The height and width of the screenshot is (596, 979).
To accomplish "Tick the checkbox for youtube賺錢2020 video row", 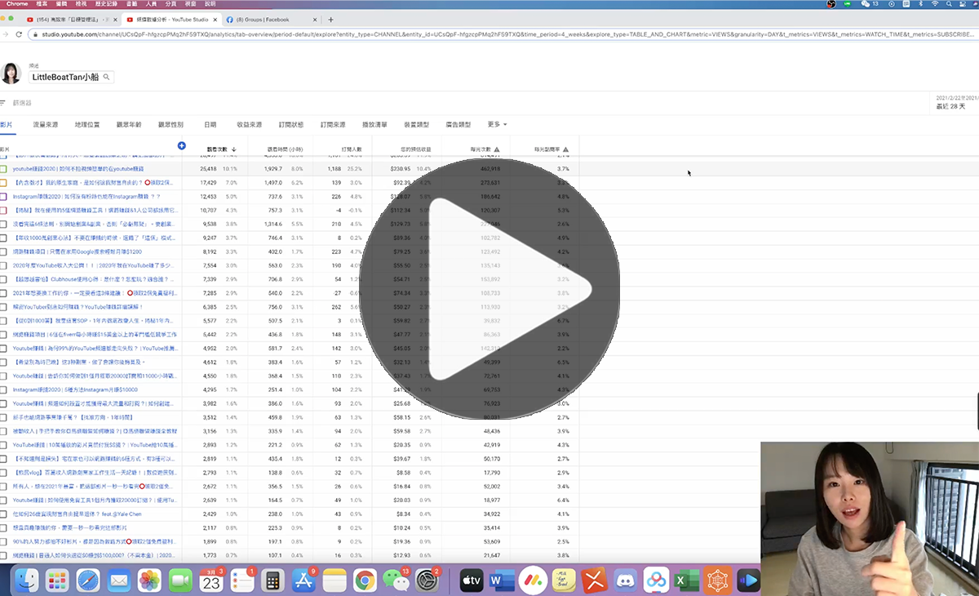I will tap(3, 169).
